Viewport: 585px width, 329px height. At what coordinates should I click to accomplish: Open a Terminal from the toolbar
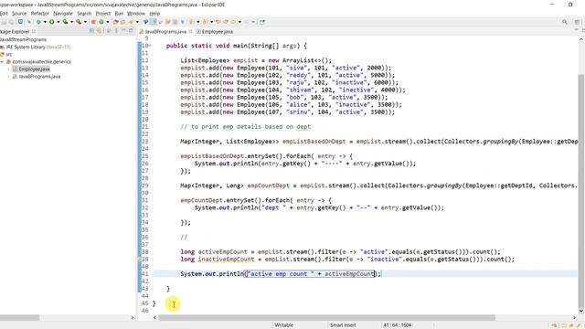pos(20,22)
